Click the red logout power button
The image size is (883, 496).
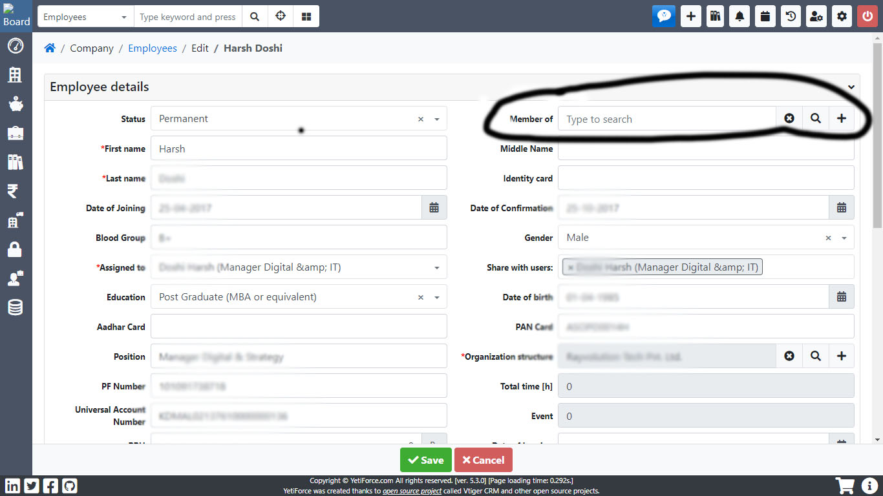[x=867, y=16]
